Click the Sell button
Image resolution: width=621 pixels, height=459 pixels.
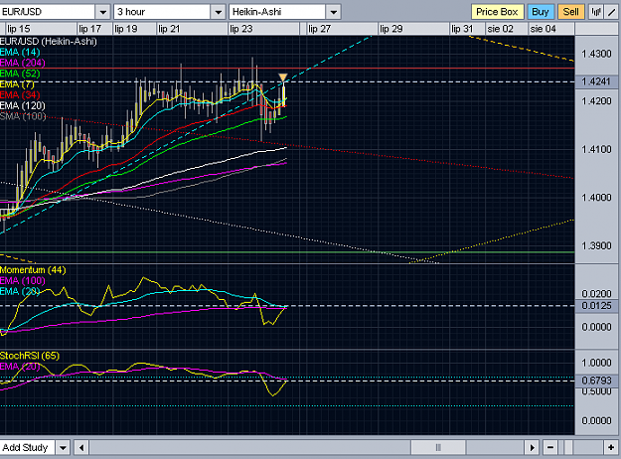click(570, 12)
